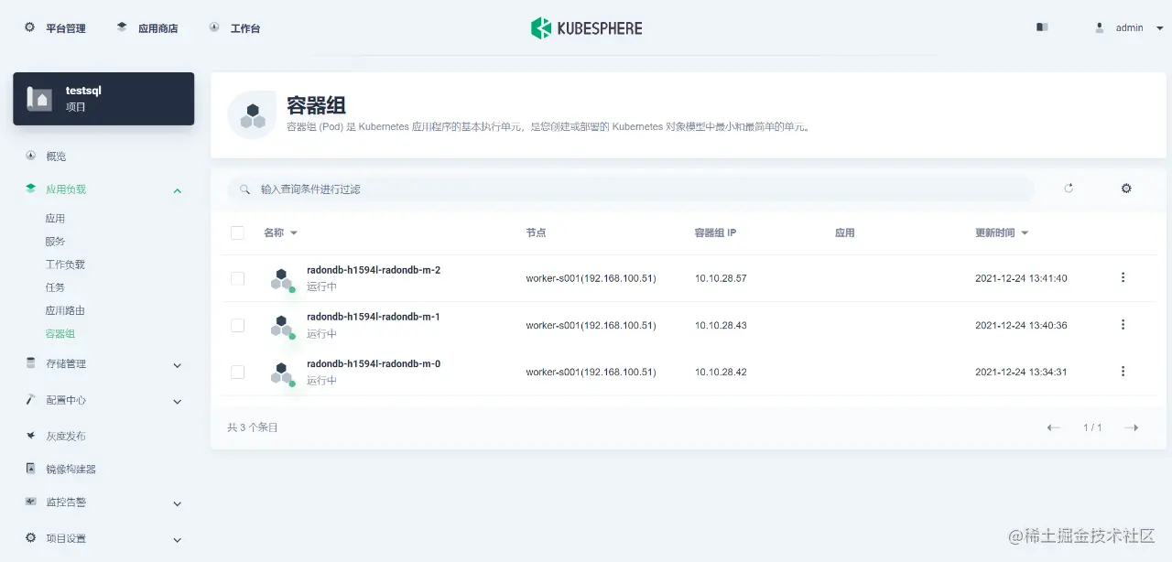
Task: Open the column customization gear icon
Action: [1126, 188]
